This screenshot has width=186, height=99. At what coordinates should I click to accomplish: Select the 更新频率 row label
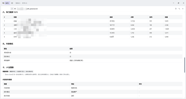coord(7,60)
